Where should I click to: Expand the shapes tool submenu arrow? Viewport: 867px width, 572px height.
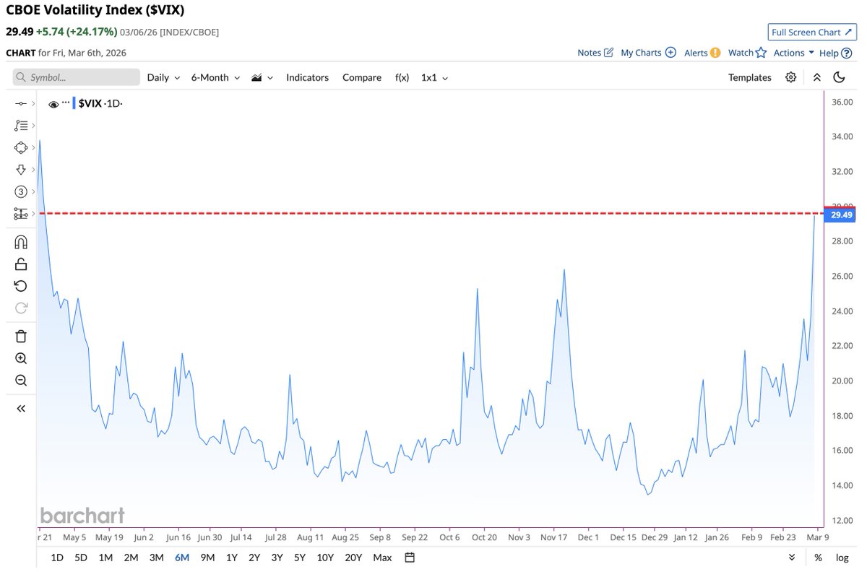pos(33,147)
